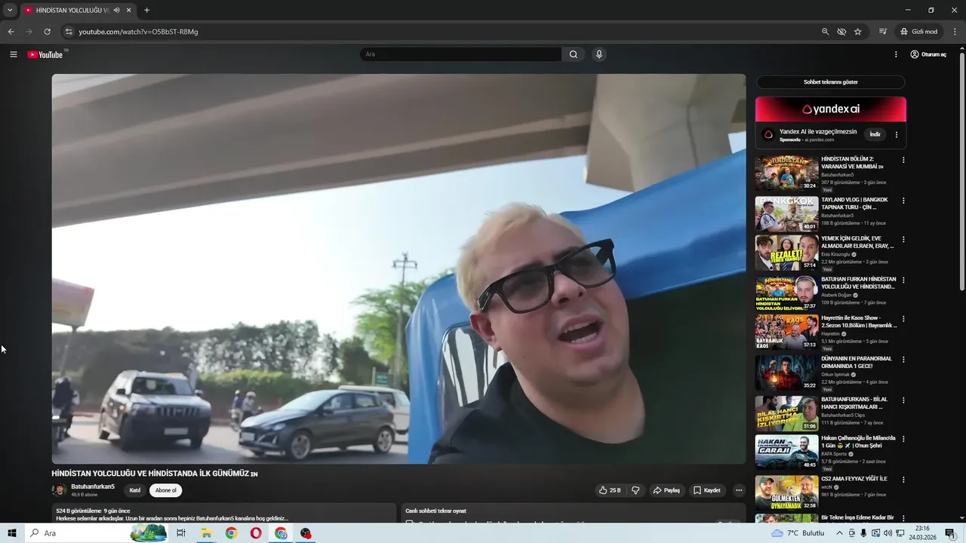Open options for BİLAL HANCI video

click(903, 400)
